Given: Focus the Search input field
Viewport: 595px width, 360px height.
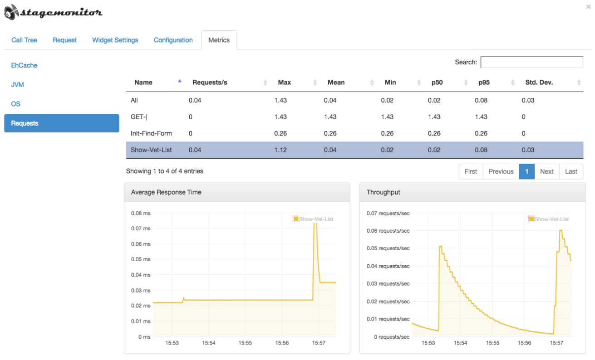Looking at the screenshot, I should (532, 62).
